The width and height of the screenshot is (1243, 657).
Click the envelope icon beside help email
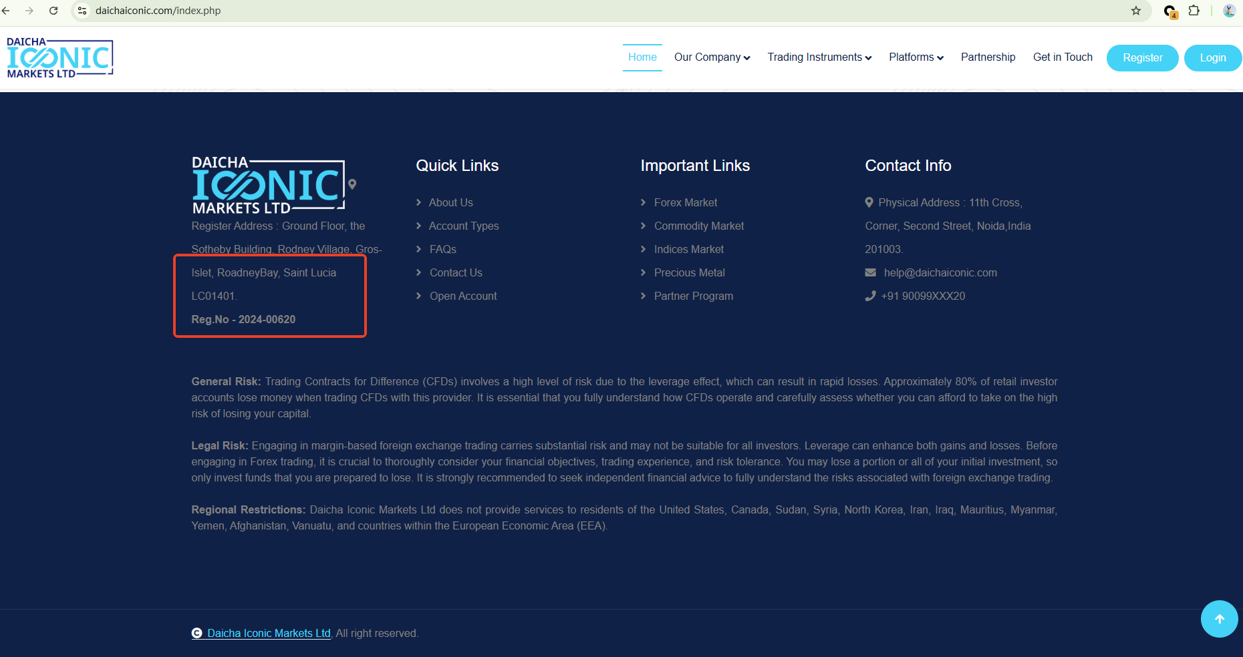(x=871, y=272)
